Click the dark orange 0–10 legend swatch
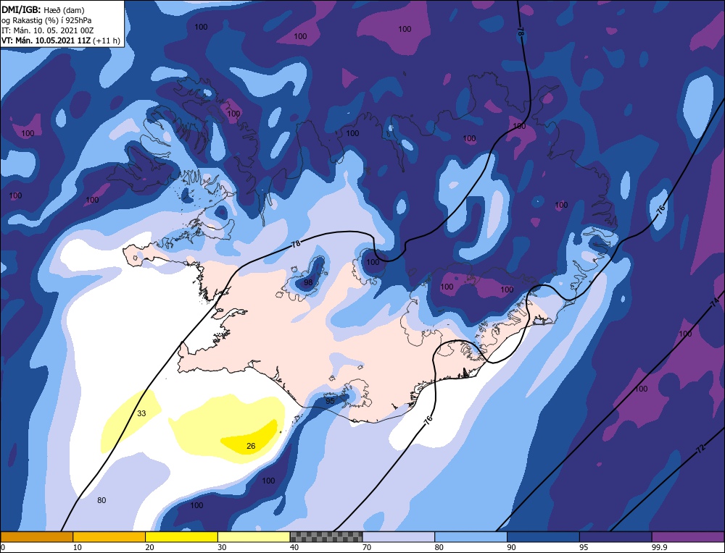Image resolution: width=725 pixels, height=553 pixels. pyautogui.click(x=36, y=536)
